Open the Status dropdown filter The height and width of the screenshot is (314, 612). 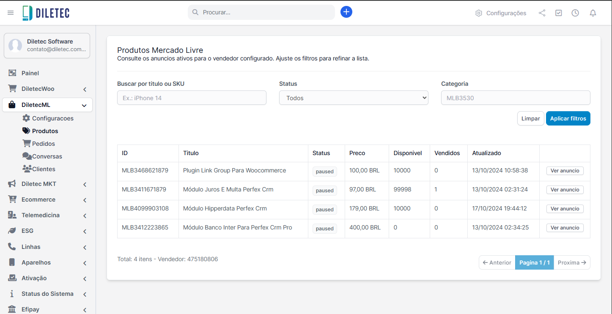tap(354, 98)
